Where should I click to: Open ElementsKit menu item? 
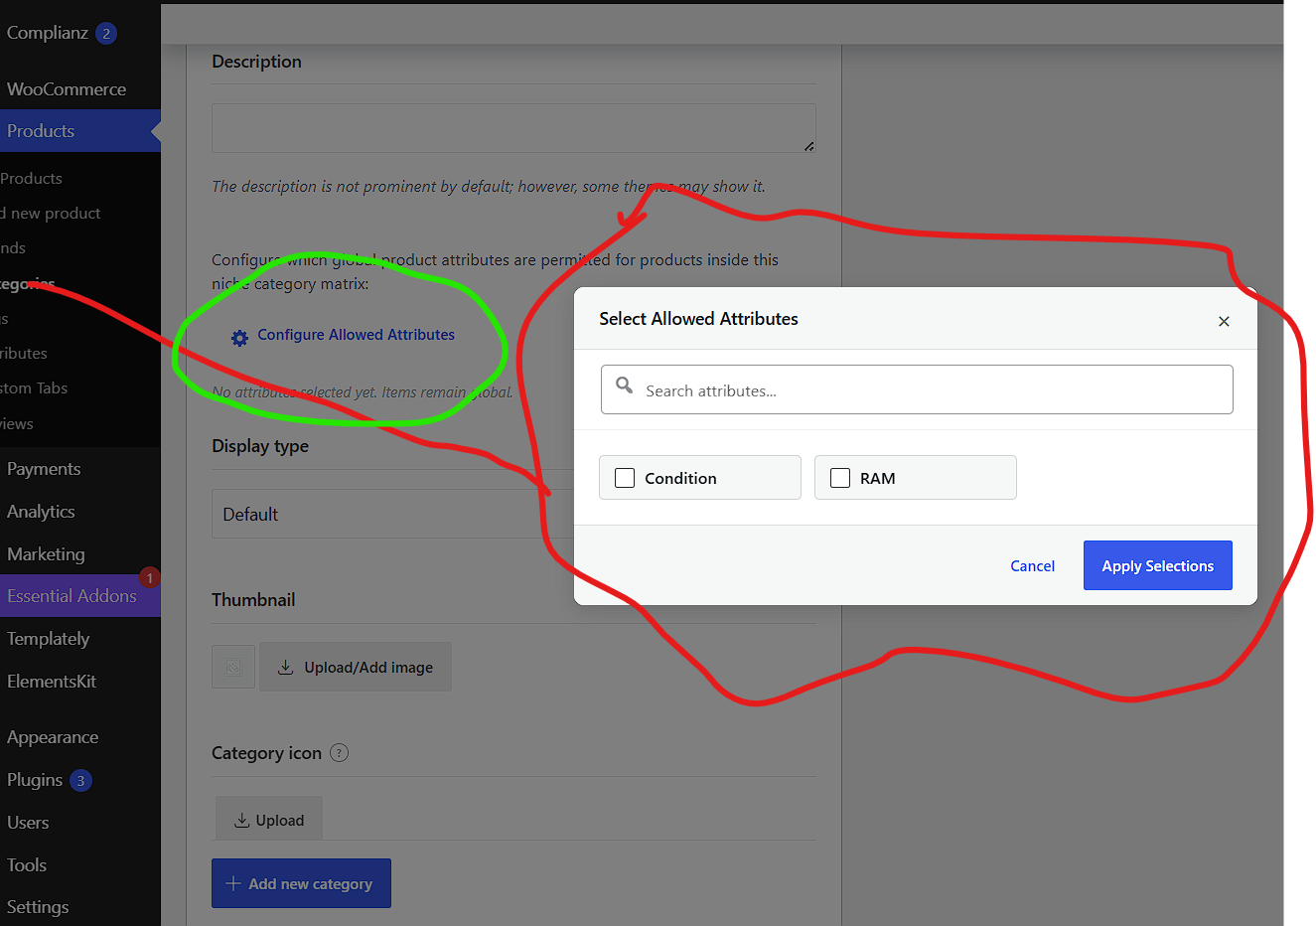[x=52, y=682]
